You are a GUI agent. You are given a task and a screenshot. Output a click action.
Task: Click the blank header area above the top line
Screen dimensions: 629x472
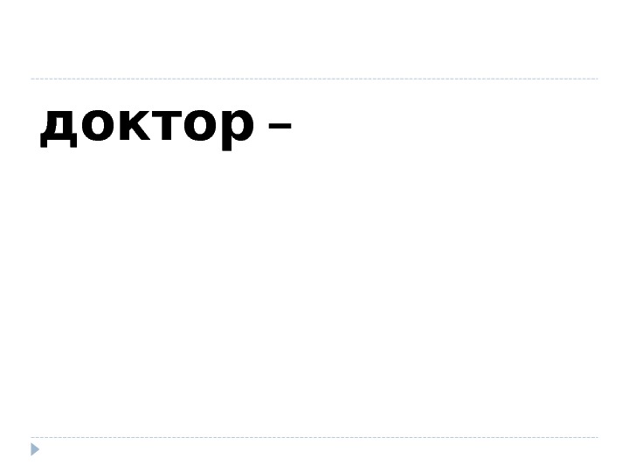[314, 38]
